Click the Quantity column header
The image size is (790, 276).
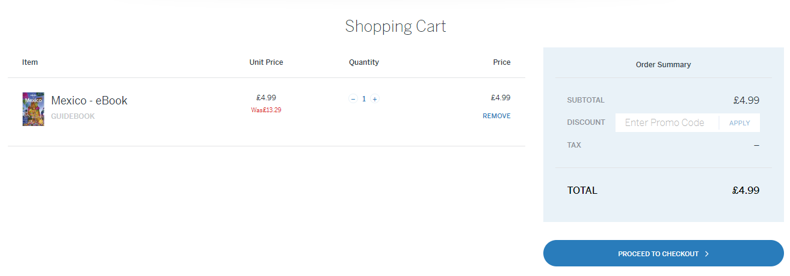coord(364,62)
